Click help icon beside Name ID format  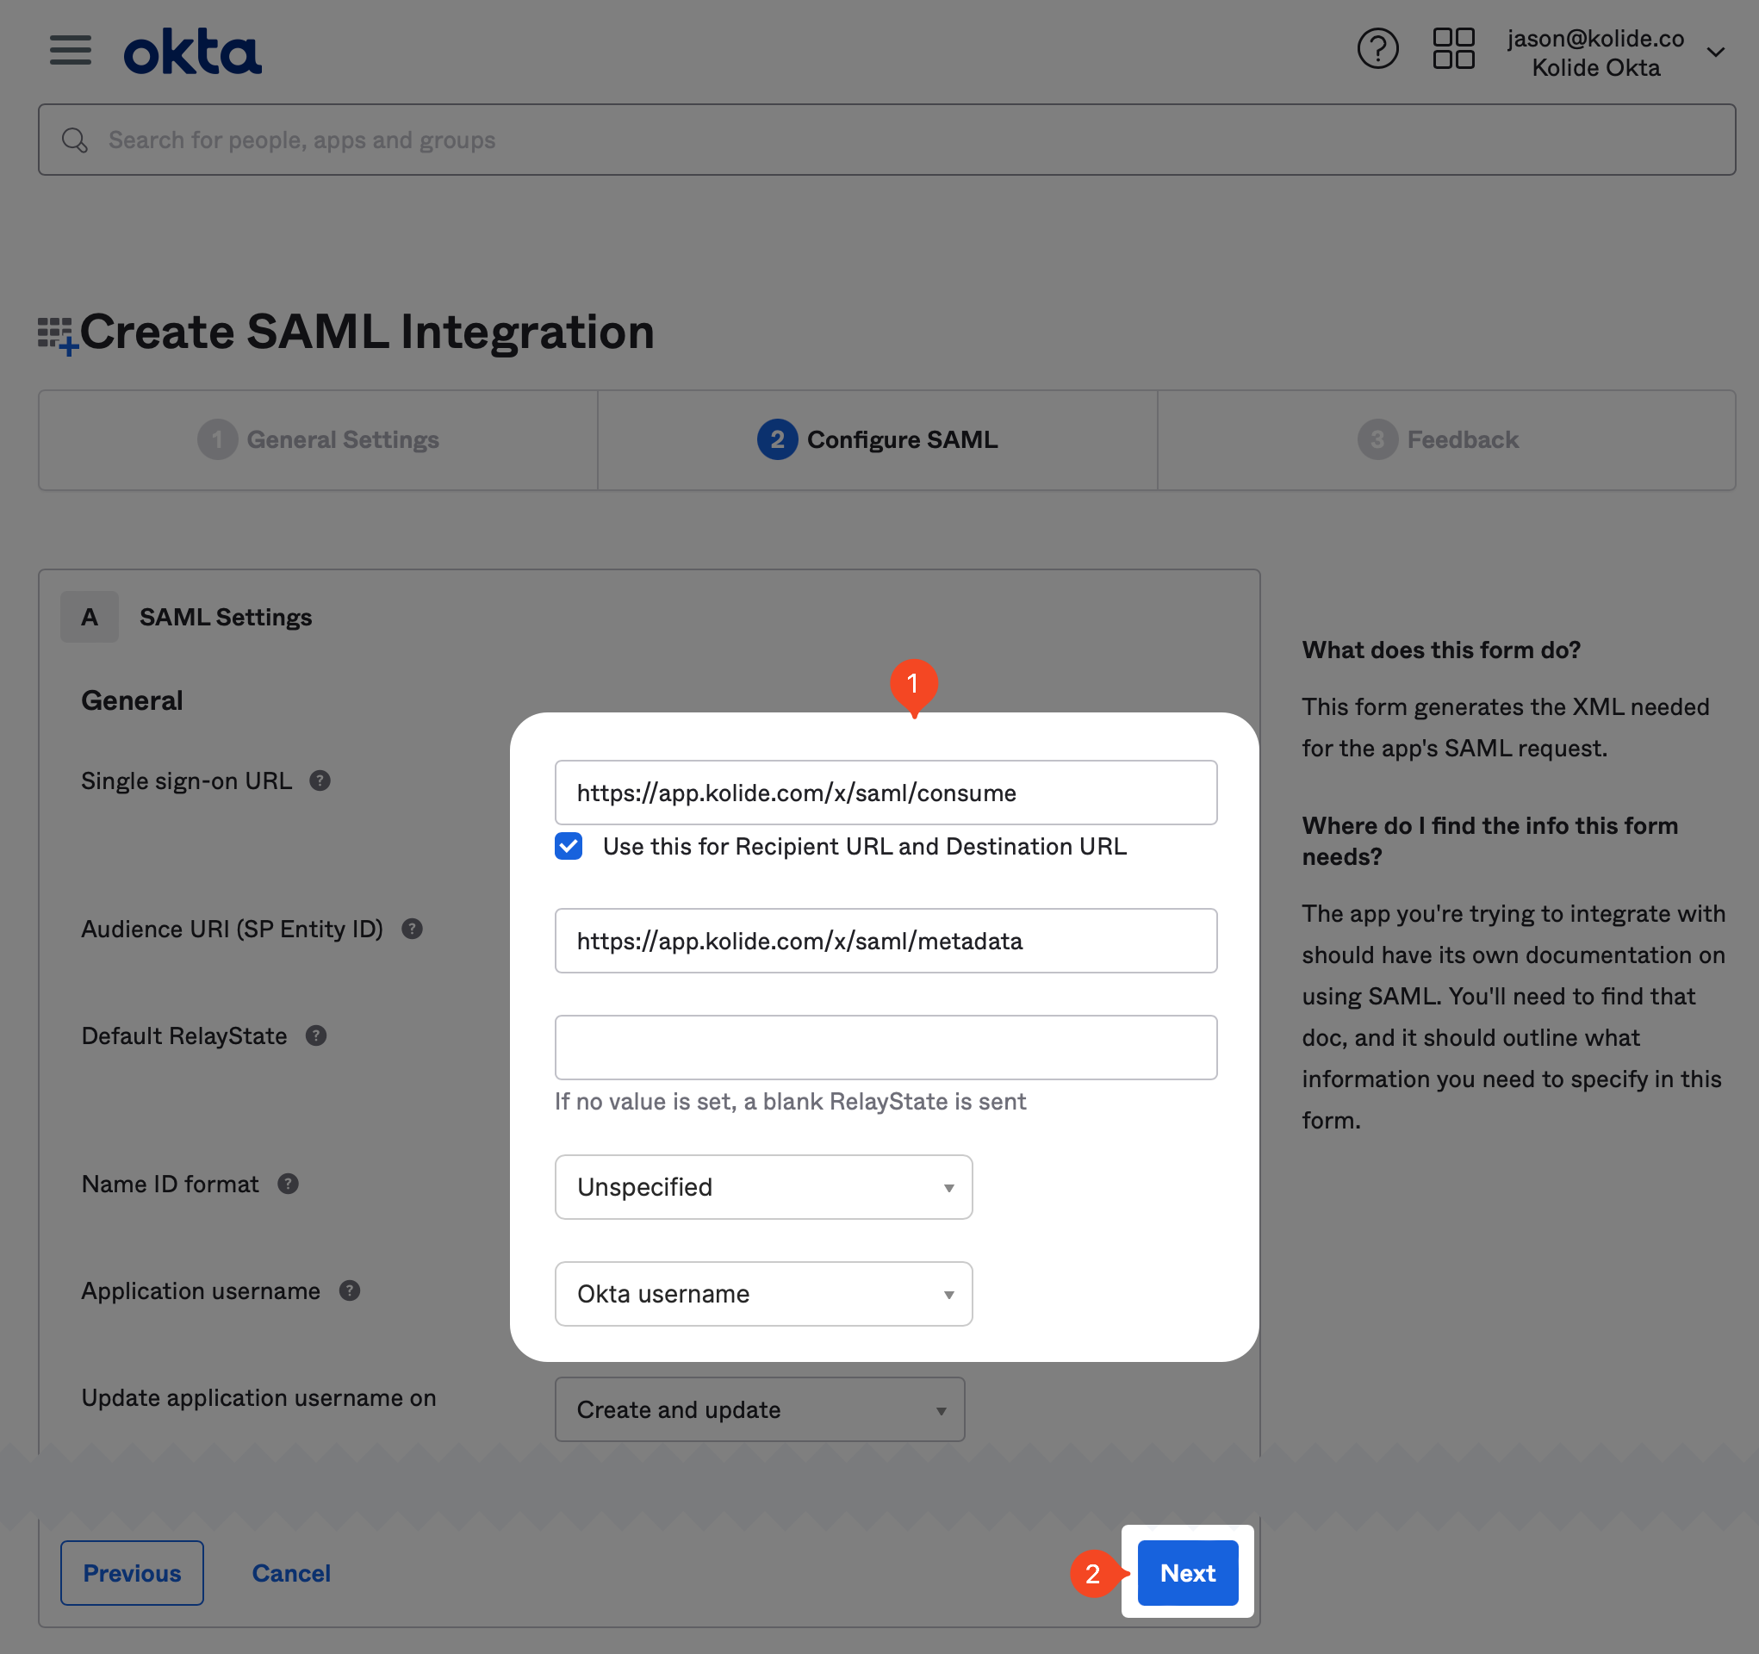tap(289, 1185)
